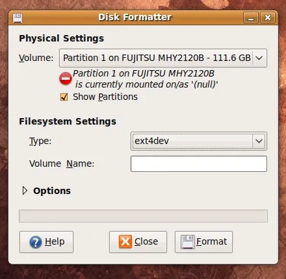Screen dimensions: 286x279
Task: Focus the Volume Name text field
Action: tap(199, 164)
